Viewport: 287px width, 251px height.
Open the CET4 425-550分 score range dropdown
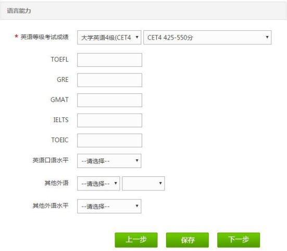tap(207, 38)
